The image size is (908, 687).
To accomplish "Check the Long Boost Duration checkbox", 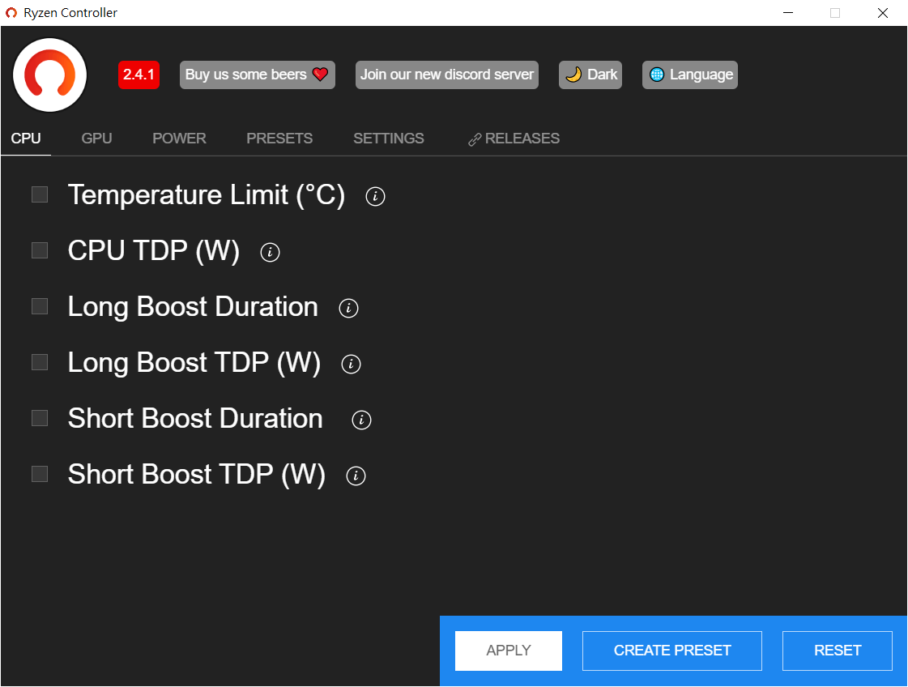I will [x=40, y=306].
